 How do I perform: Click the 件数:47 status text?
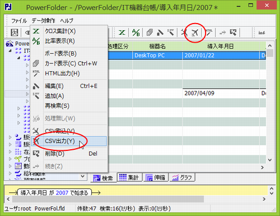pyautogui.click(x=87, y=208)
